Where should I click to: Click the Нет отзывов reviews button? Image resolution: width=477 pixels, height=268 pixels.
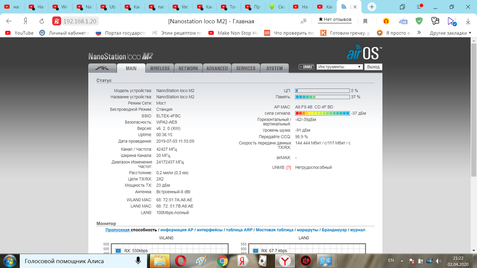[x=335, y=20]
